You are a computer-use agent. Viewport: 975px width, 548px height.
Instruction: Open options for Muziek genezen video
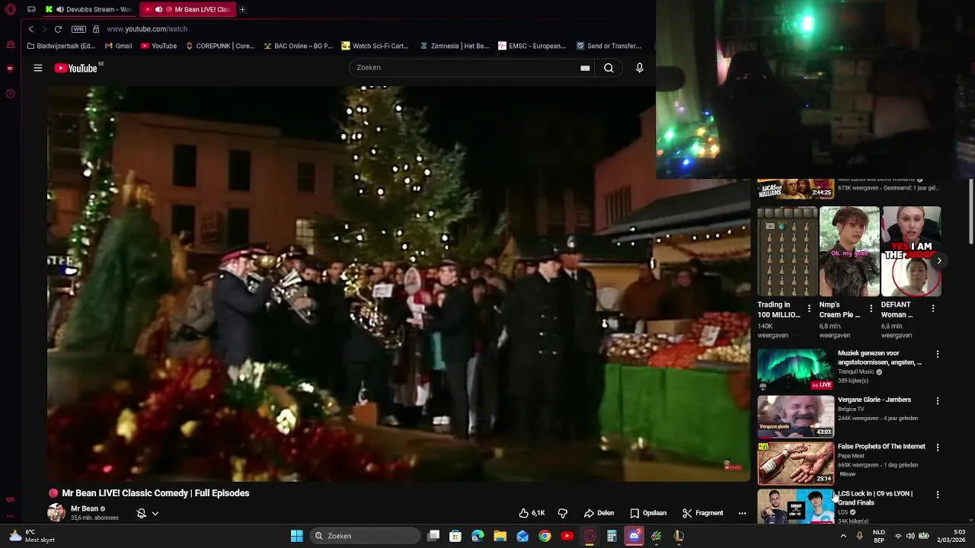click(x=938, y=354)
